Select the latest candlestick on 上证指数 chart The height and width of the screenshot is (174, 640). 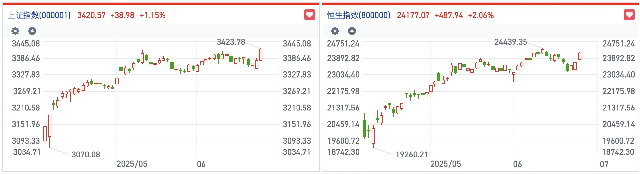(x=261, y=55)
